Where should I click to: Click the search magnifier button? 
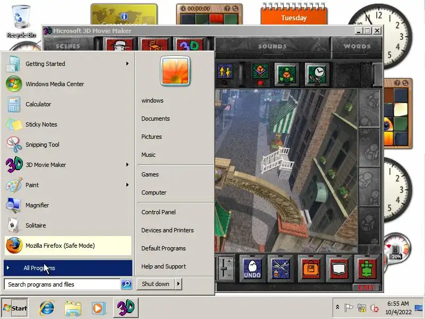click(x=126, y=284)
